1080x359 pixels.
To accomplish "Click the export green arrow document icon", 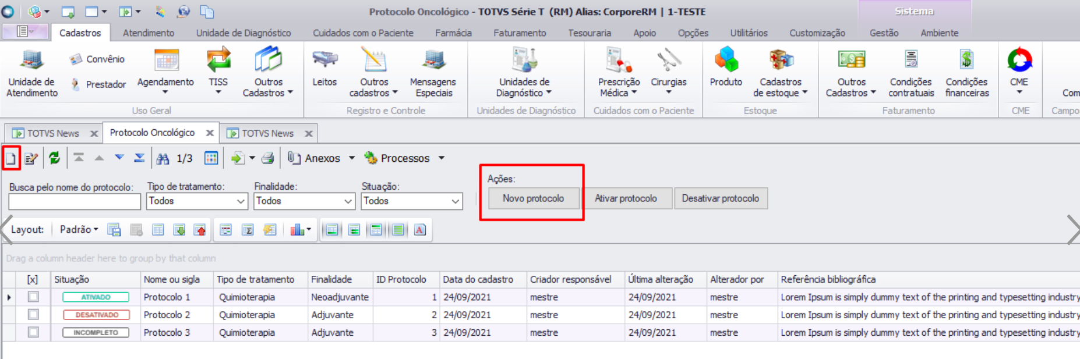I will (237, 158).
